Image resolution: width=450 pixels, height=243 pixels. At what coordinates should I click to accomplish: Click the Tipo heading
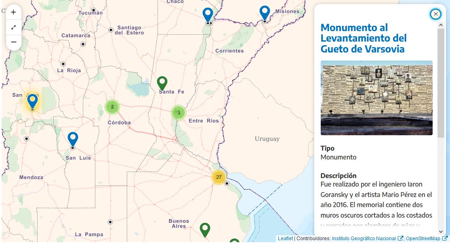(328, 148)
